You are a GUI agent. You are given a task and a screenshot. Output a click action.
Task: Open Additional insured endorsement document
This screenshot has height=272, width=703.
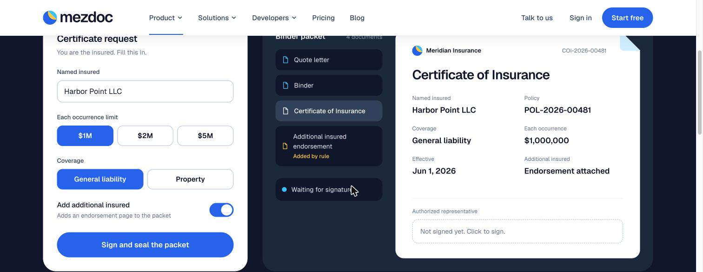(329, 146)
